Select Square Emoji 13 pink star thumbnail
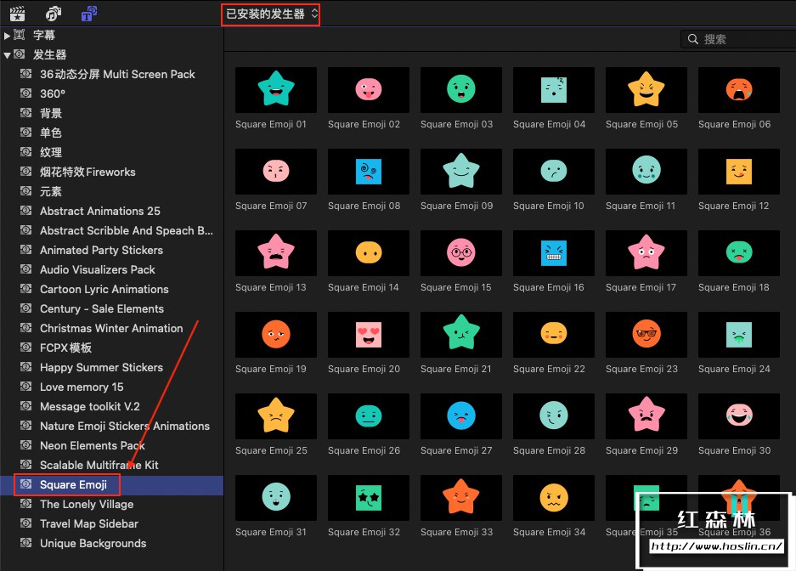 (275, 253)
